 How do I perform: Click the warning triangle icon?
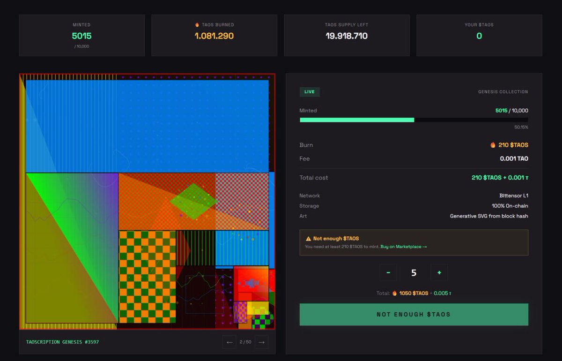308,239
